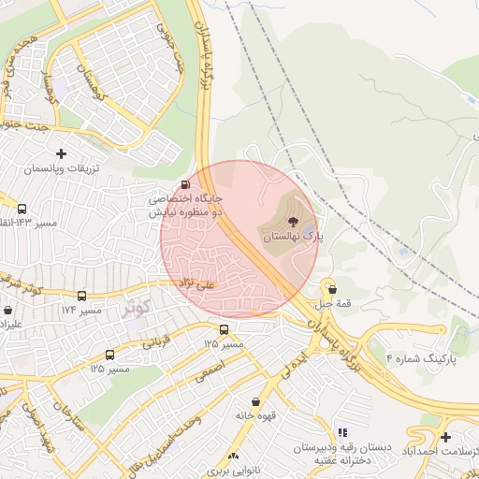The width and height of the screenshot is (479, 479).
Task: Select the پارکینگ شماره ۴ label
Action: click(x=422, y=359)
